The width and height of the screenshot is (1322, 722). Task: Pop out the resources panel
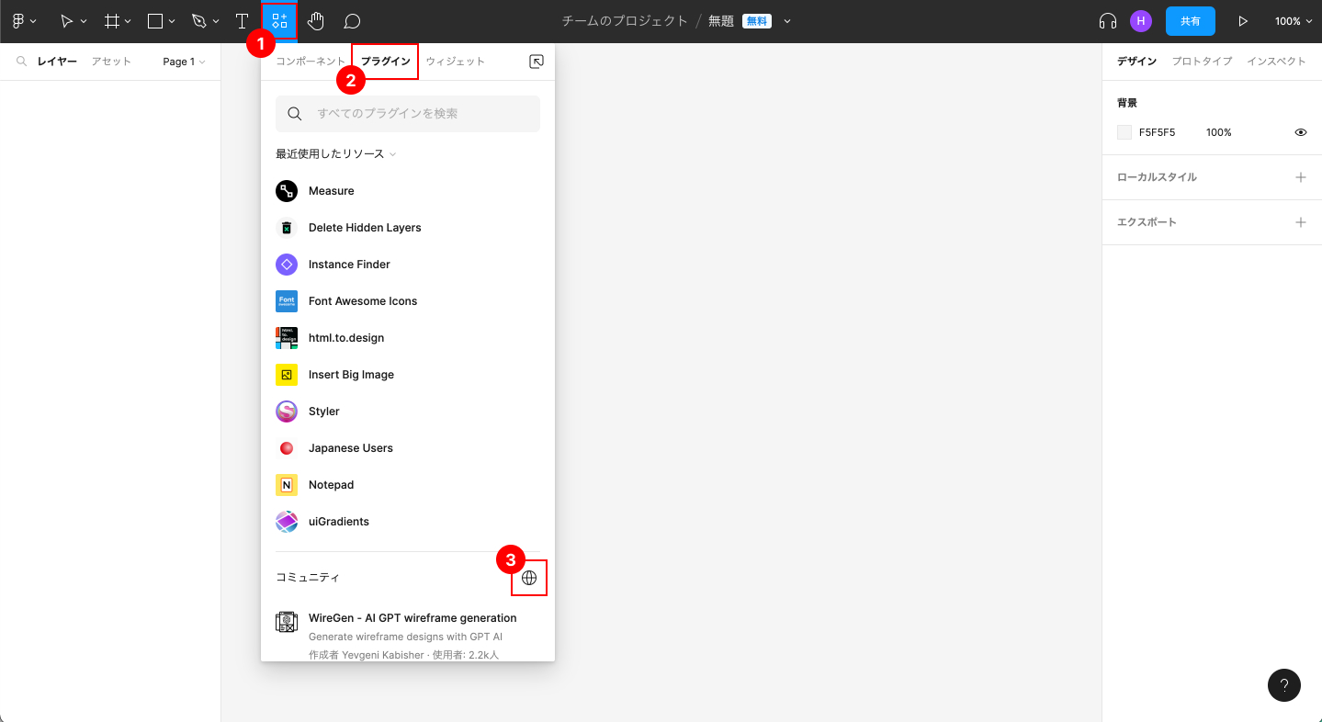(x=537, y=62)
